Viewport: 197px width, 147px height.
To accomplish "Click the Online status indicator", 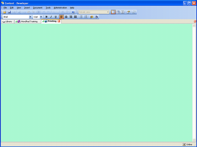I will 187,145.
